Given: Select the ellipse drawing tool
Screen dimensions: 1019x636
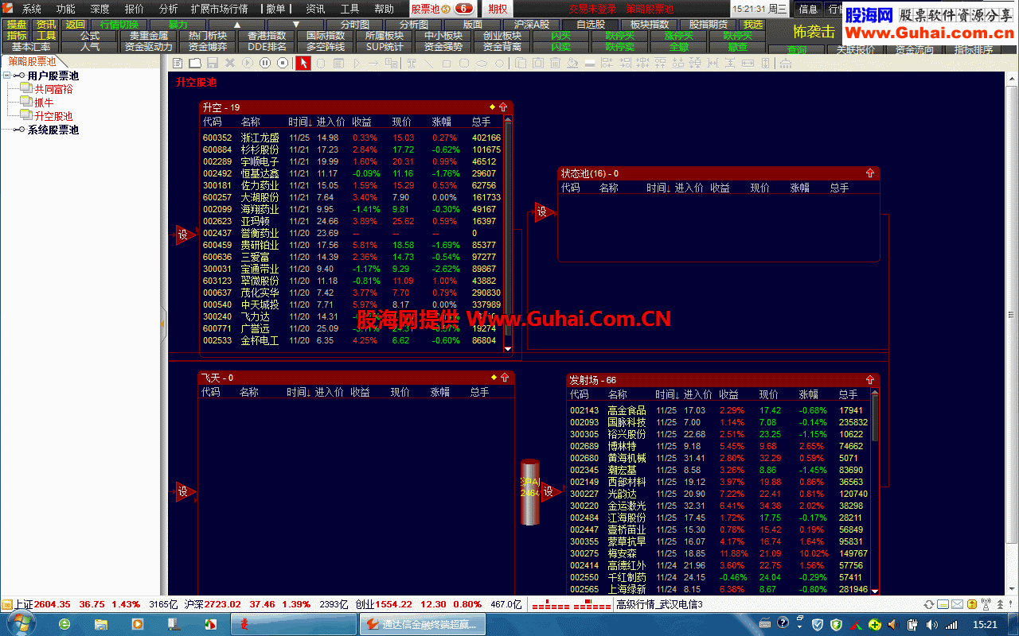Looking at the screenshot, I should [481, 64].
